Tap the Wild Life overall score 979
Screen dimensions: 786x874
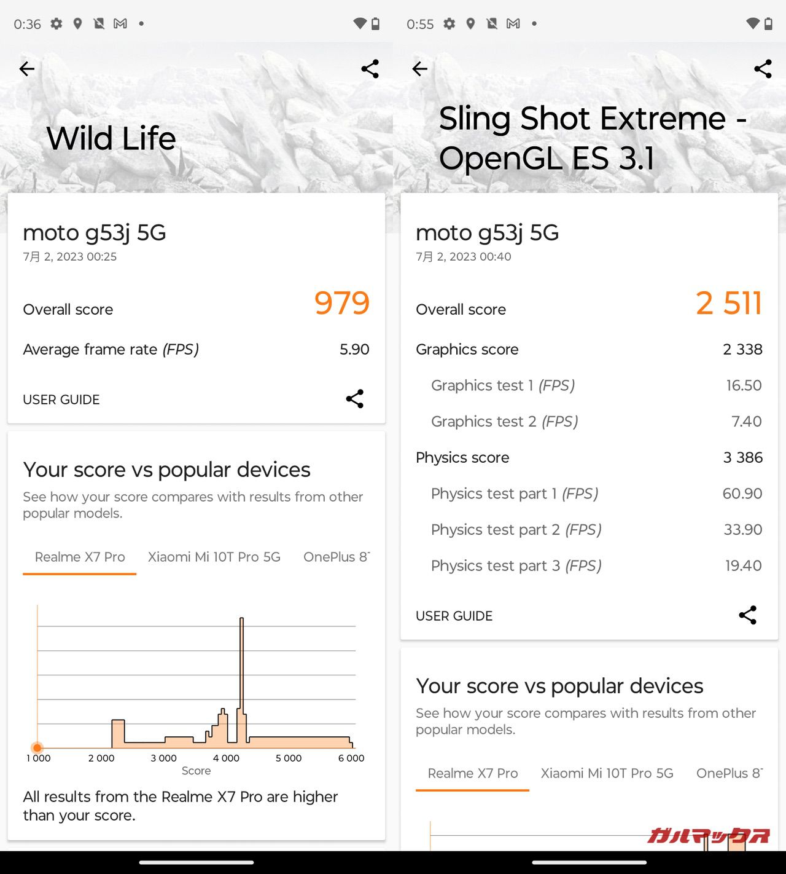coord(341,303)
